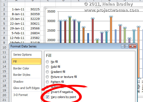Screen dimensions: 143x102
Task: Click the dialog Help question mark icon
Action: [x=125, y=46]
